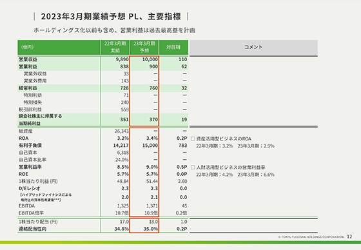Screen dimensions: 361x250
Task: Click the payout ratio forecast '35.0%'
Action: click(151, 229)
